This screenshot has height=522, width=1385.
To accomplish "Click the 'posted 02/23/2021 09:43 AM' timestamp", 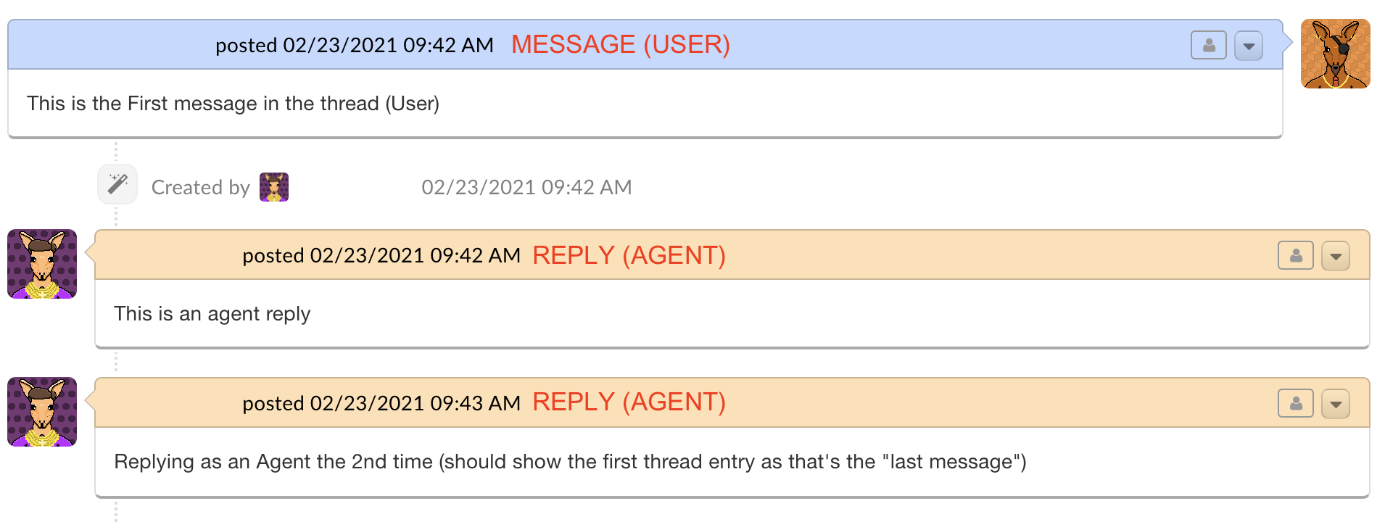I will (x=381, y=403).
